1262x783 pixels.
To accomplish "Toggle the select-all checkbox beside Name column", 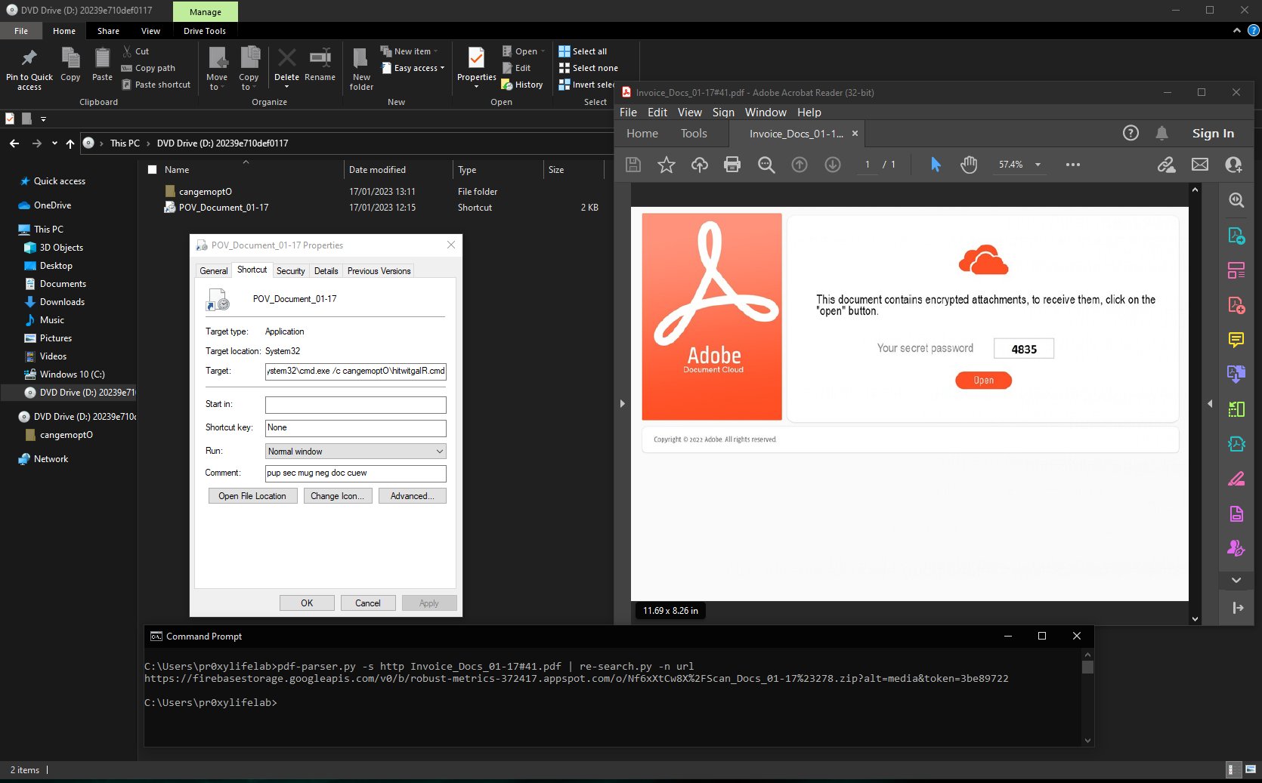I will [x=153, y=170].
